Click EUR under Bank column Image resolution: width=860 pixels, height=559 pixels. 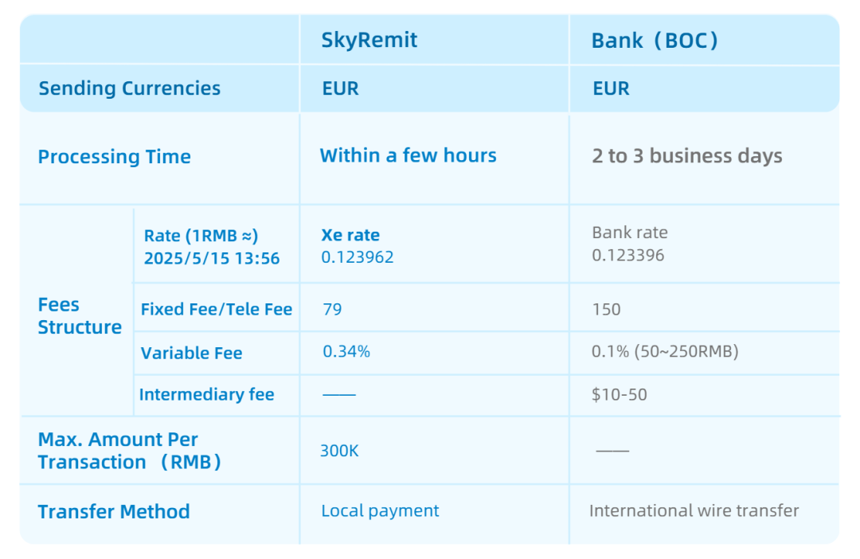611,88
